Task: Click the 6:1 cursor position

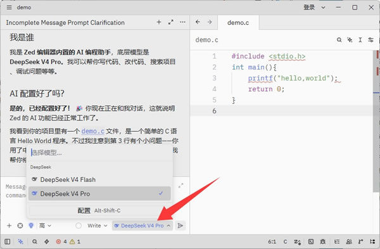Action: click(x=272, y=241)
